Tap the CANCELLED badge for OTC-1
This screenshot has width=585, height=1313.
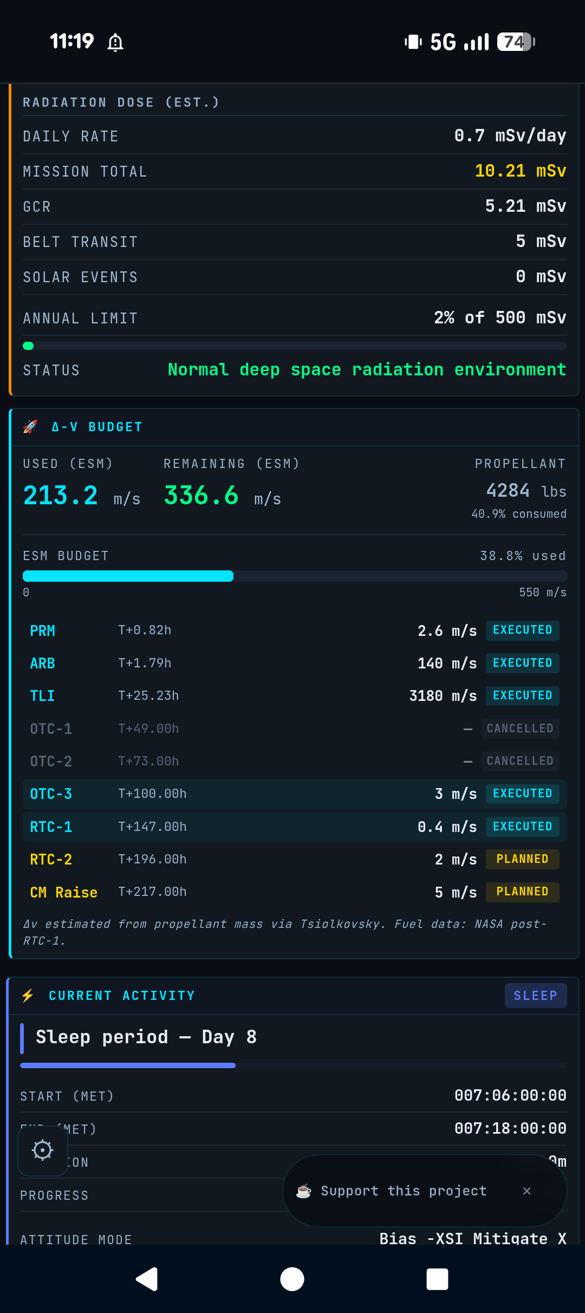[x=520, y=729]
